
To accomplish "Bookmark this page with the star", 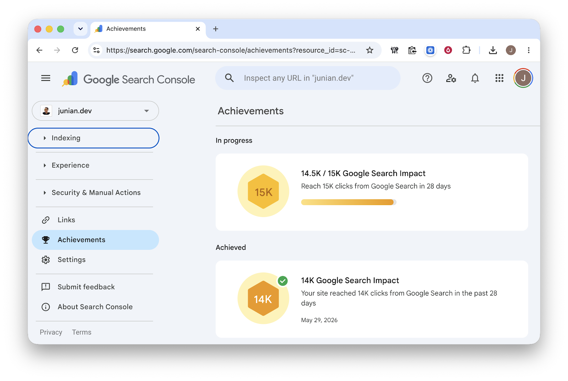I will pyautogui.click(x=370, y=50).
